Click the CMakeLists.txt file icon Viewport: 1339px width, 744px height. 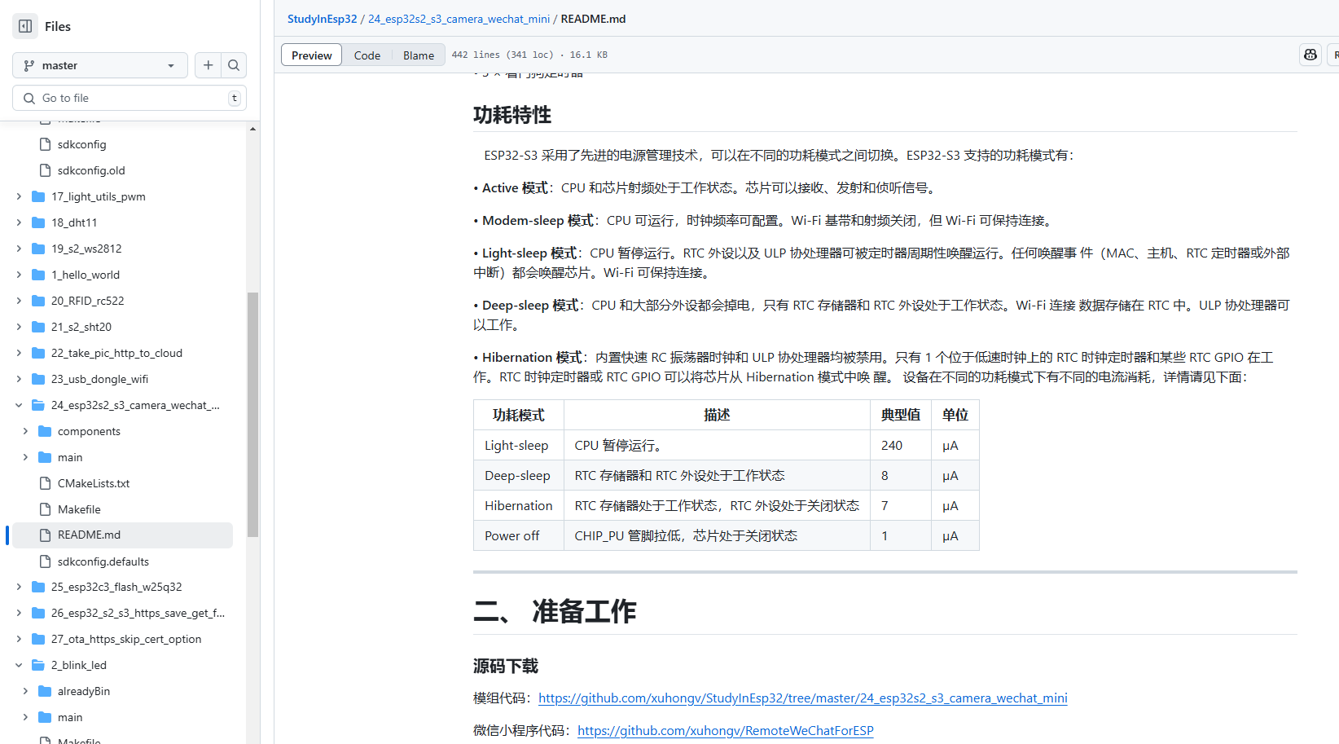pos(46,483)
